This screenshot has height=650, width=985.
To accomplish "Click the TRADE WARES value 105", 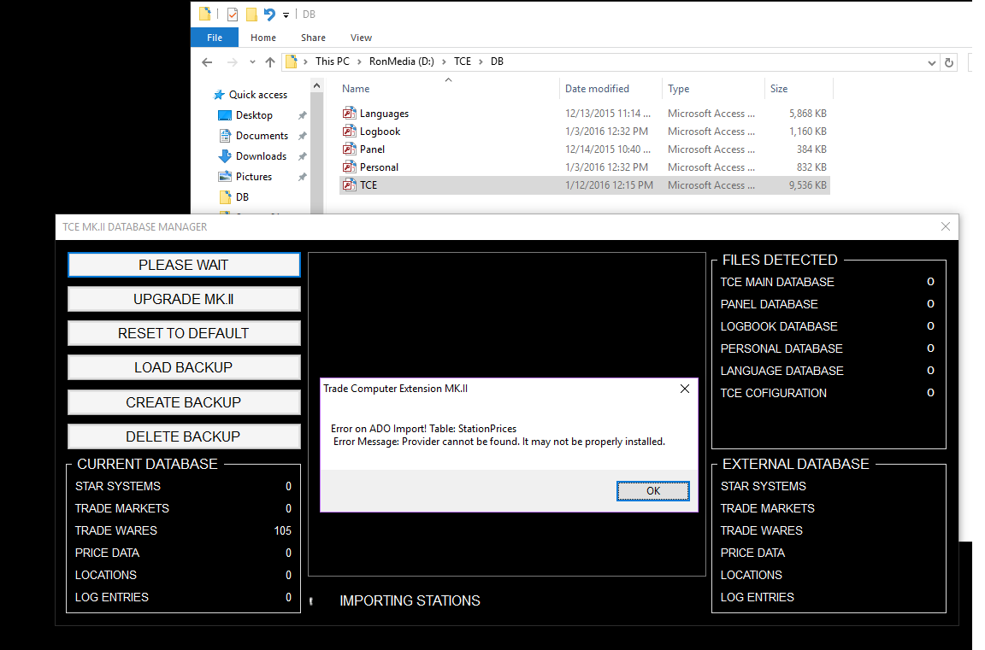I will click(283, 530).
